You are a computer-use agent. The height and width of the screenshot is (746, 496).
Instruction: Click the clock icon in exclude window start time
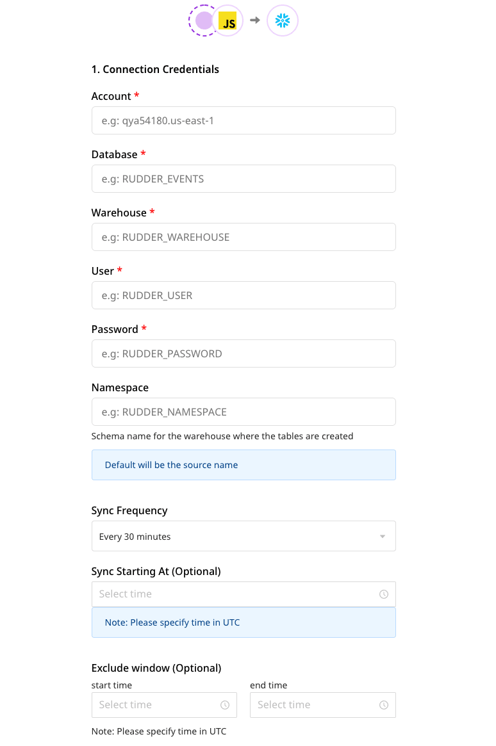225,704
